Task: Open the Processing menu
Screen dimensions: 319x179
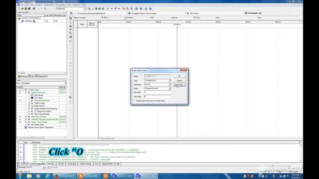Action: 60,4
